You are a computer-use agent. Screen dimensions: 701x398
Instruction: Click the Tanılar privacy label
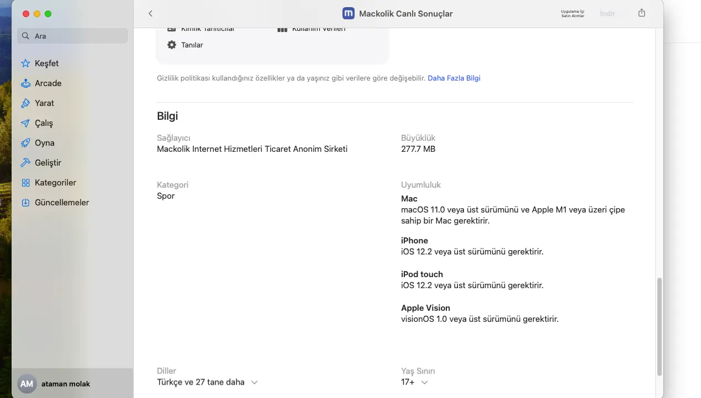pyautogui.click(x=192, y=45)
